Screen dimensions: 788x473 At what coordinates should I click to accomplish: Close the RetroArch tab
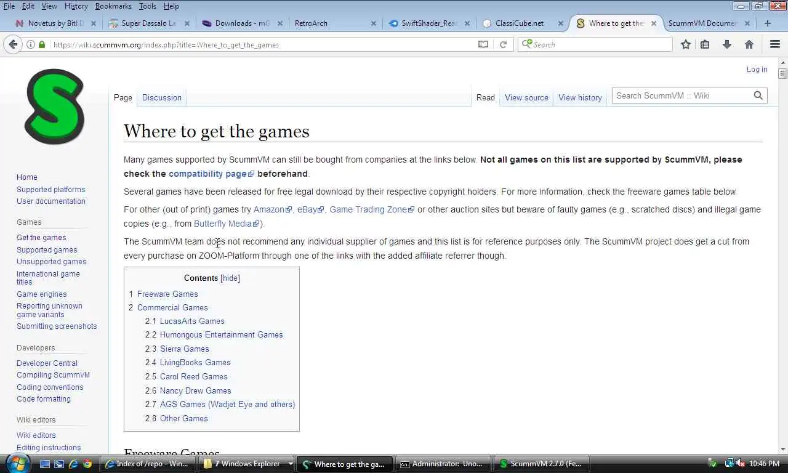tap(374, 23)
